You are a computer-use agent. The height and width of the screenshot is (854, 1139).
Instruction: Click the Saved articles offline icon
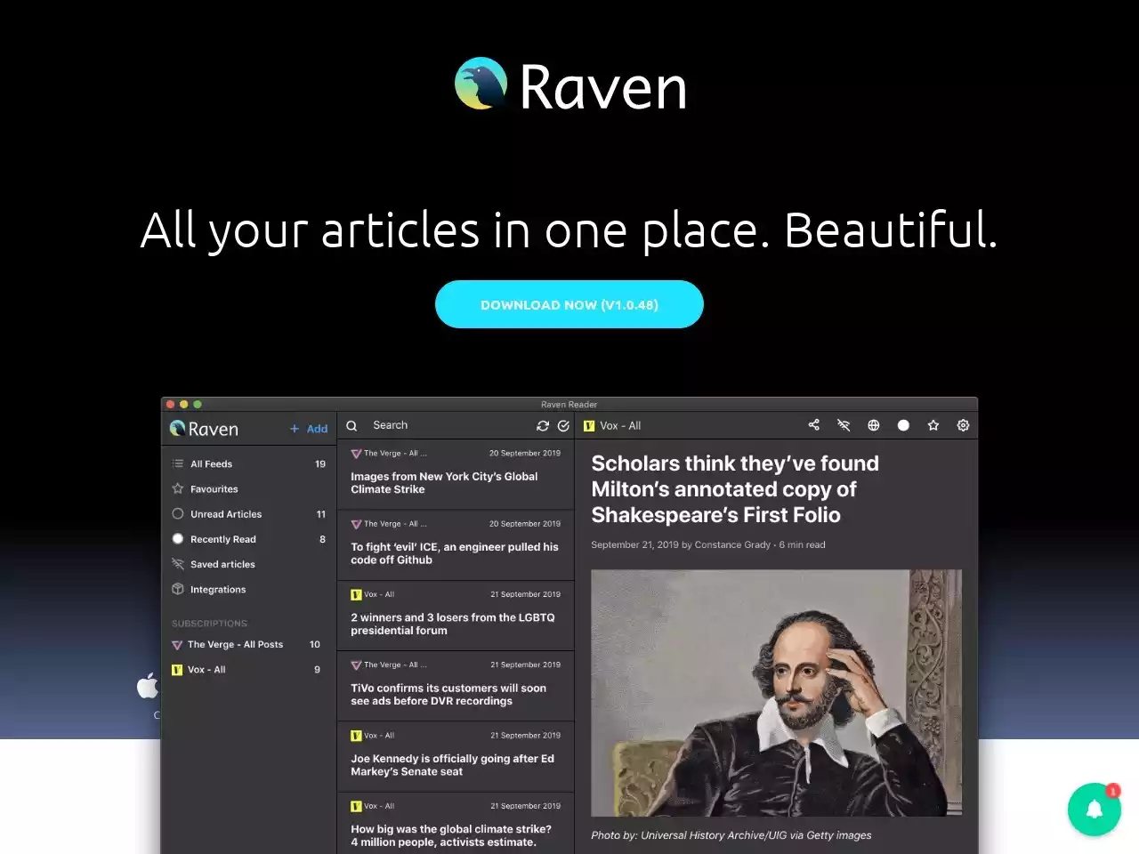click(x=178, y=564)
